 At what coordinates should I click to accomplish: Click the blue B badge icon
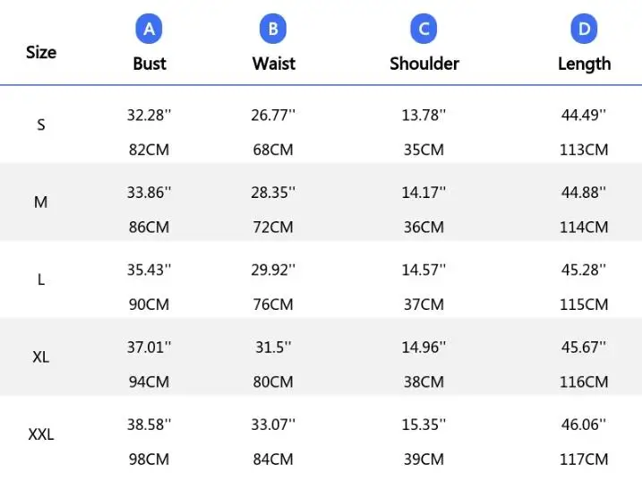(x=273, y=30)
